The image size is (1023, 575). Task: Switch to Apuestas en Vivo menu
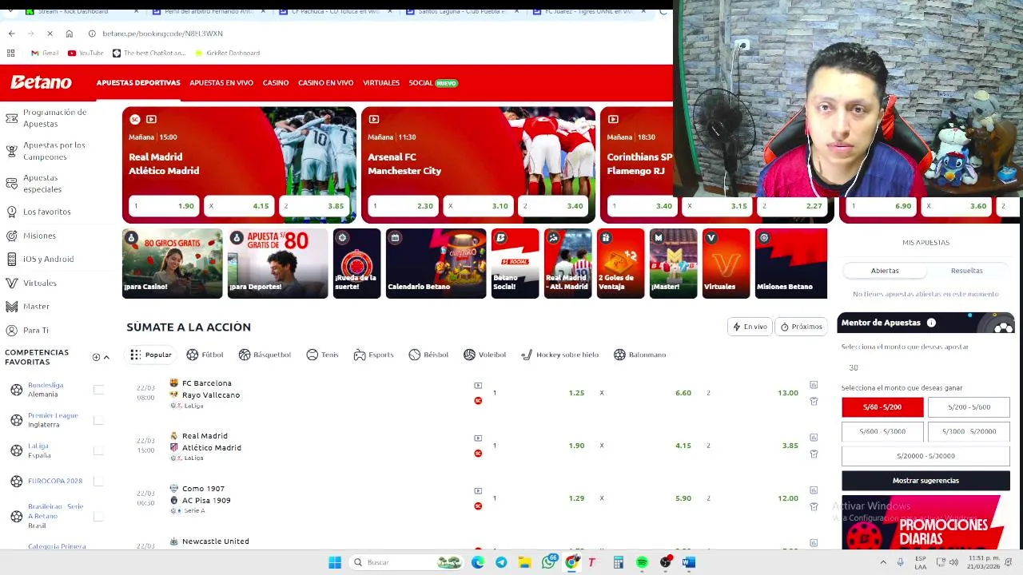pos(221,83)
